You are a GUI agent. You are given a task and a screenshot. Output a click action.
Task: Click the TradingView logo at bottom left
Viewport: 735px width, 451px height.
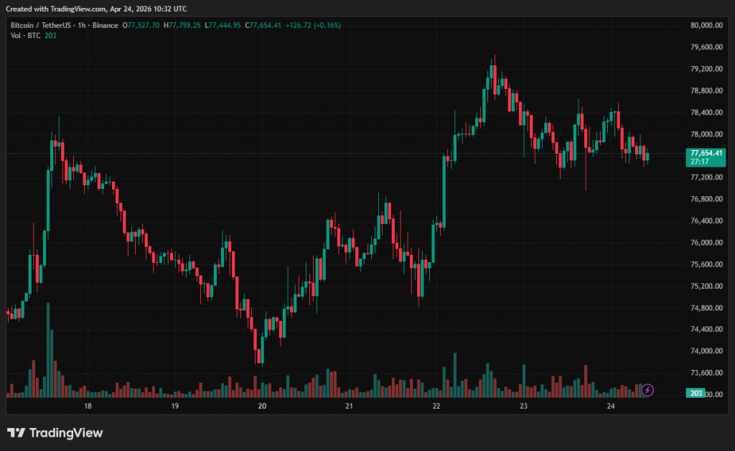(x=55, y=432)
